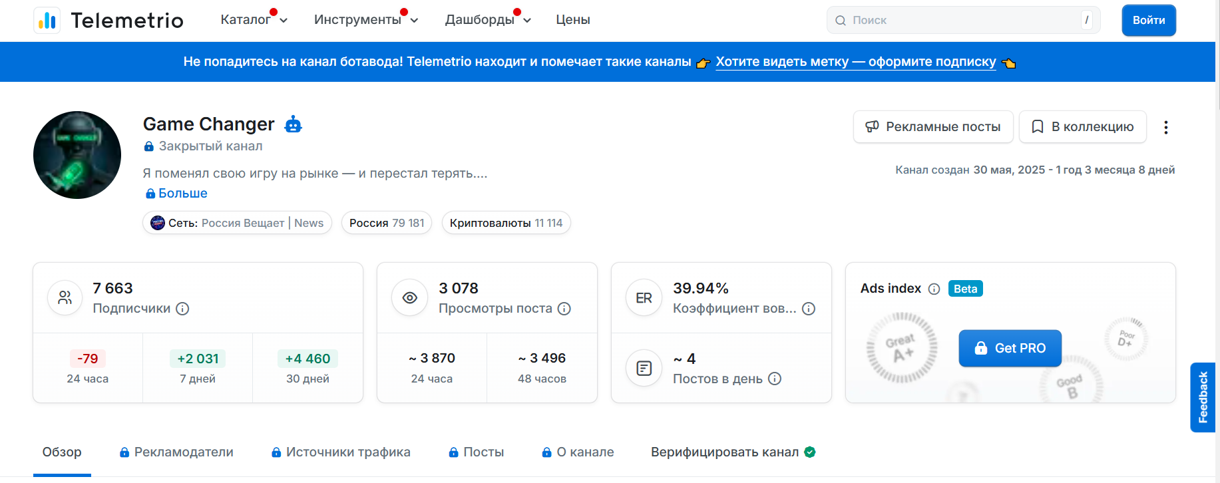This screenshot has height=483, width=1220.
Task: Click the Войти login button
Action: [x=1149, y=20]
